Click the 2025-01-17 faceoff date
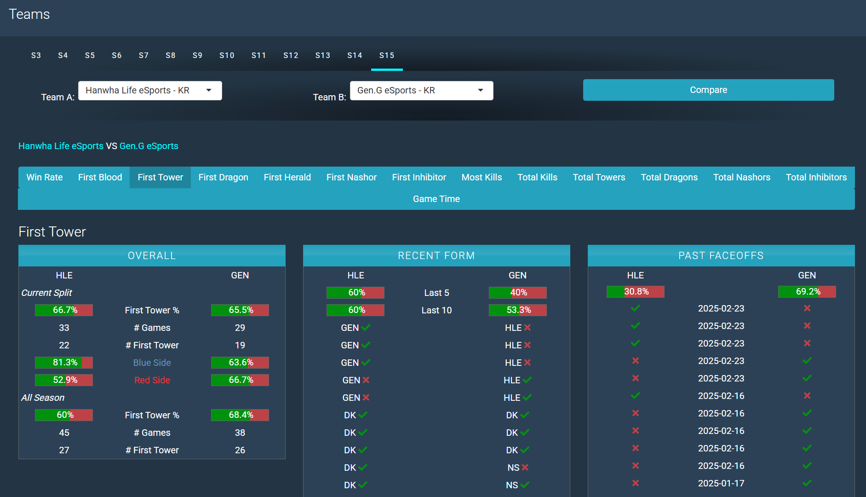This screenshot has height=497, width=866. [721, 483]
